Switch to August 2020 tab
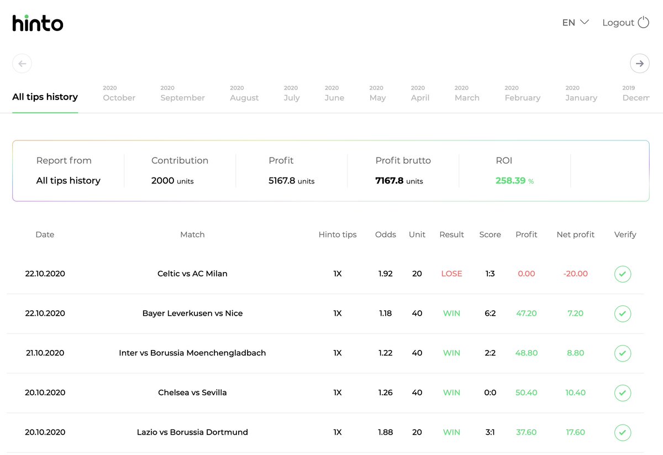The height and width of the screenshot is (455, 663). [244, 93]
